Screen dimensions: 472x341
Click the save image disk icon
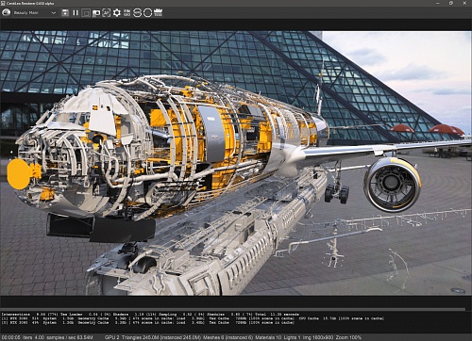65,13
